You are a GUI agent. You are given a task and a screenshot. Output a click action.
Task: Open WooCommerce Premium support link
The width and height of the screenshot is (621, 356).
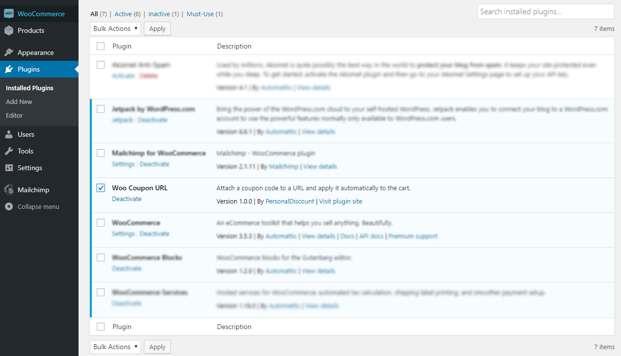(x=413, y=236)
